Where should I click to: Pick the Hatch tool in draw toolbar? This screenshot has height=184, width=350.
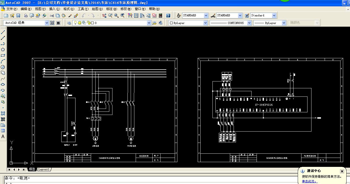pos(3,113)
